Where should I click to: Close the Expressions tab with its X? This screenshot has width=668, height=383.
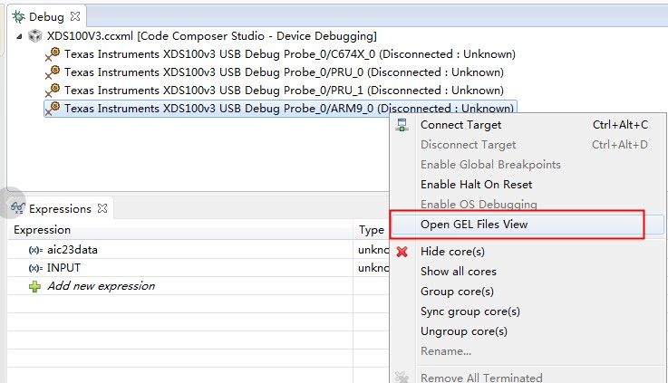click(x=102, y=208)
